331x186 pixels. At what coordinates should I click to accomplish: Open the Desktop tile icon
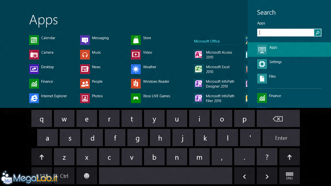pos(34,69)
